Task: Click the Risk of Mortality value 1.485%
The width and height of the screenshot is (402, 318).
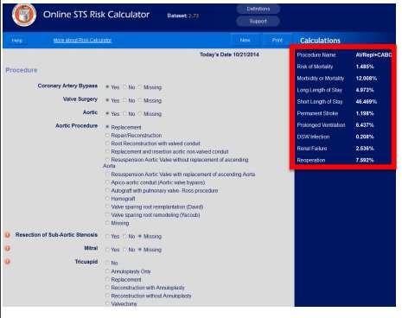Action: (x=365, y=67)
